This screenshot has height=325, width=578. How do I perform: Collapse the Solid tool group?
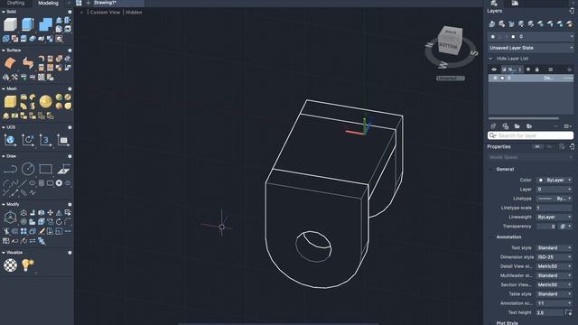point(4,12)
